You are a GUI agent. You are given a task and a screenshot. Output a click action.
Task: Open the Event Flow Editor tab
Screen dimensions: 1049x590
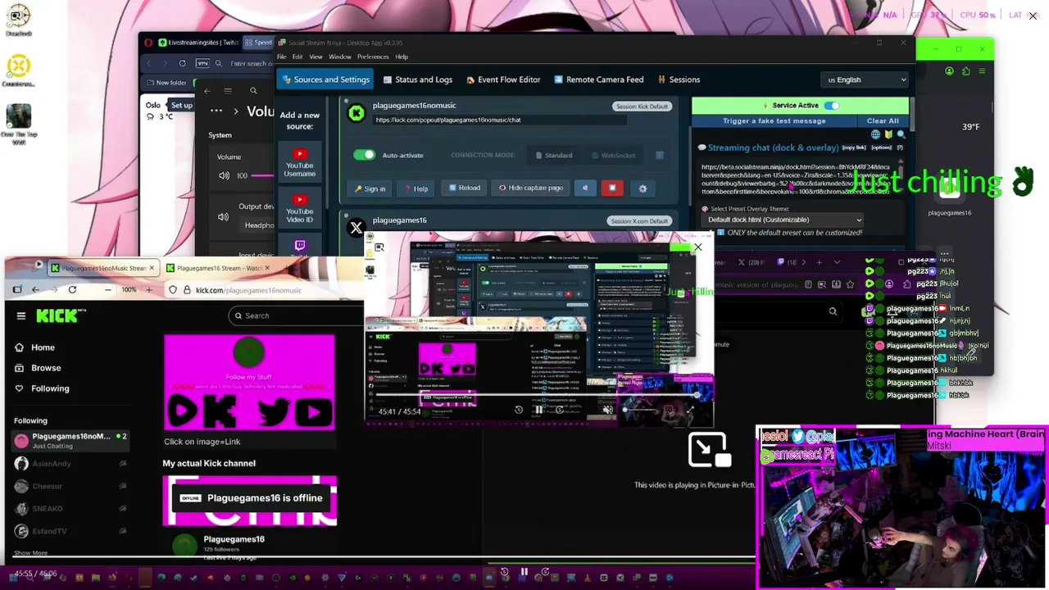[502, 79]
